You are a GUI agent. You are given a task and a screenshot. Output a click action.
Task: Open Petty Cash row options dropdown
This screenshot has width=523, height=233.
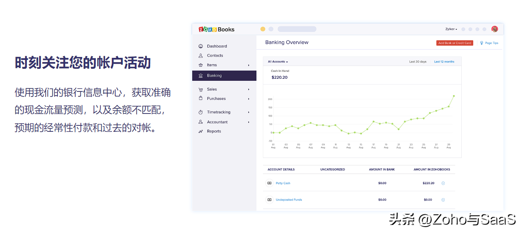[443, 183]
